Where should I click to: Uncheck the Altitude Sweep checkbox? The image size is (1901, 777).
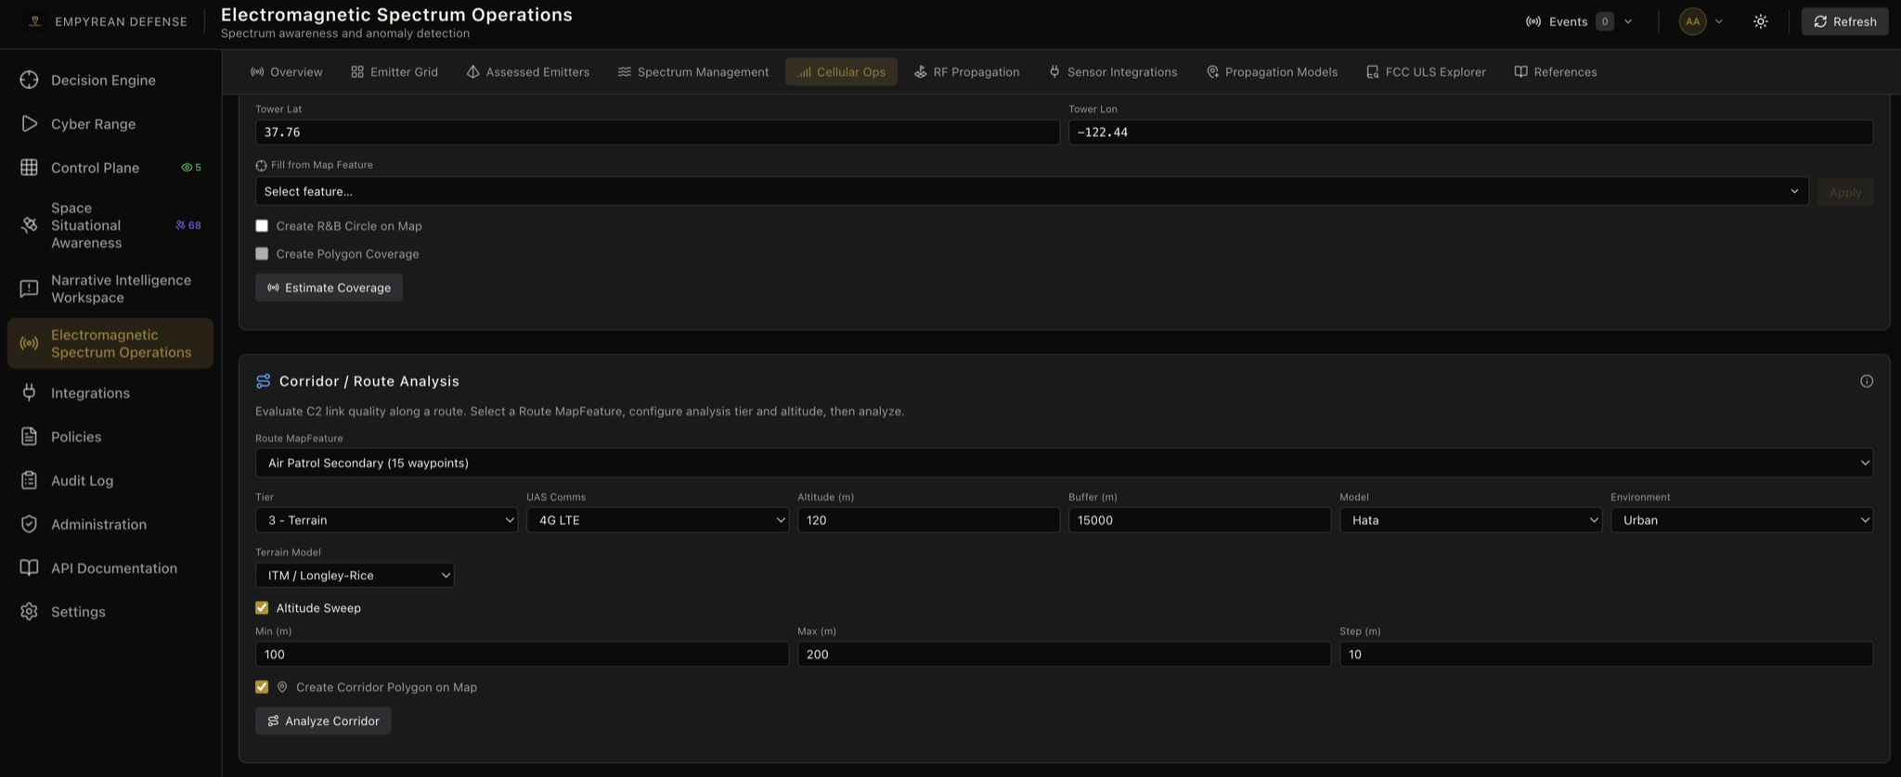pos(262,607)
